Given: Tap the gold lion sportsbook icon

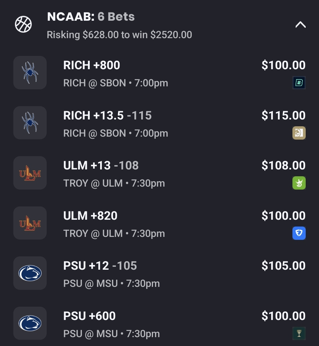Looking at the screenshot, I should tap(299, 133).
